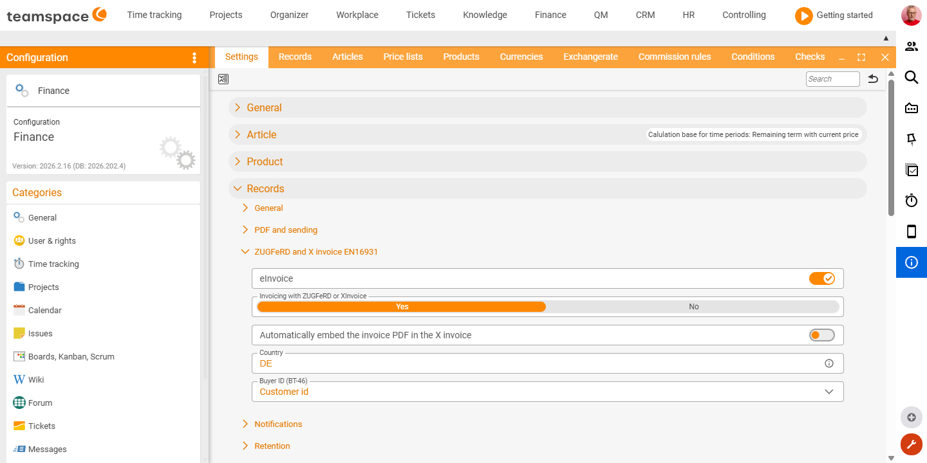Click the Country field with DE
This screenshot has width=927, height=463.
tap(547, 363)
